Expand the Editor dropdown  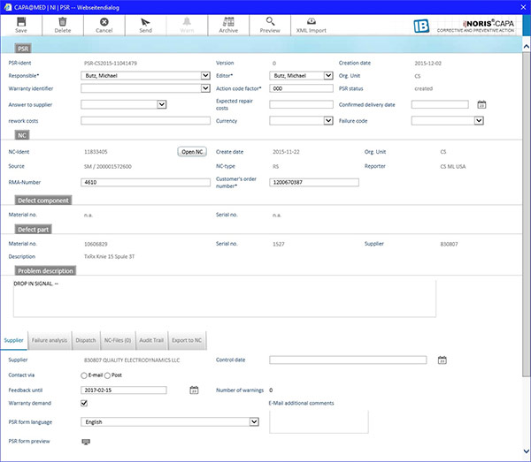[328, 75]
